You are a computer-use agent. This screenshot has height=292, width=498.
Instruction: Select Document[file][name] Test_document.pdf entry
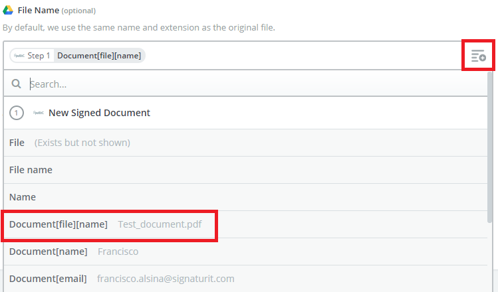pos(245,224)
